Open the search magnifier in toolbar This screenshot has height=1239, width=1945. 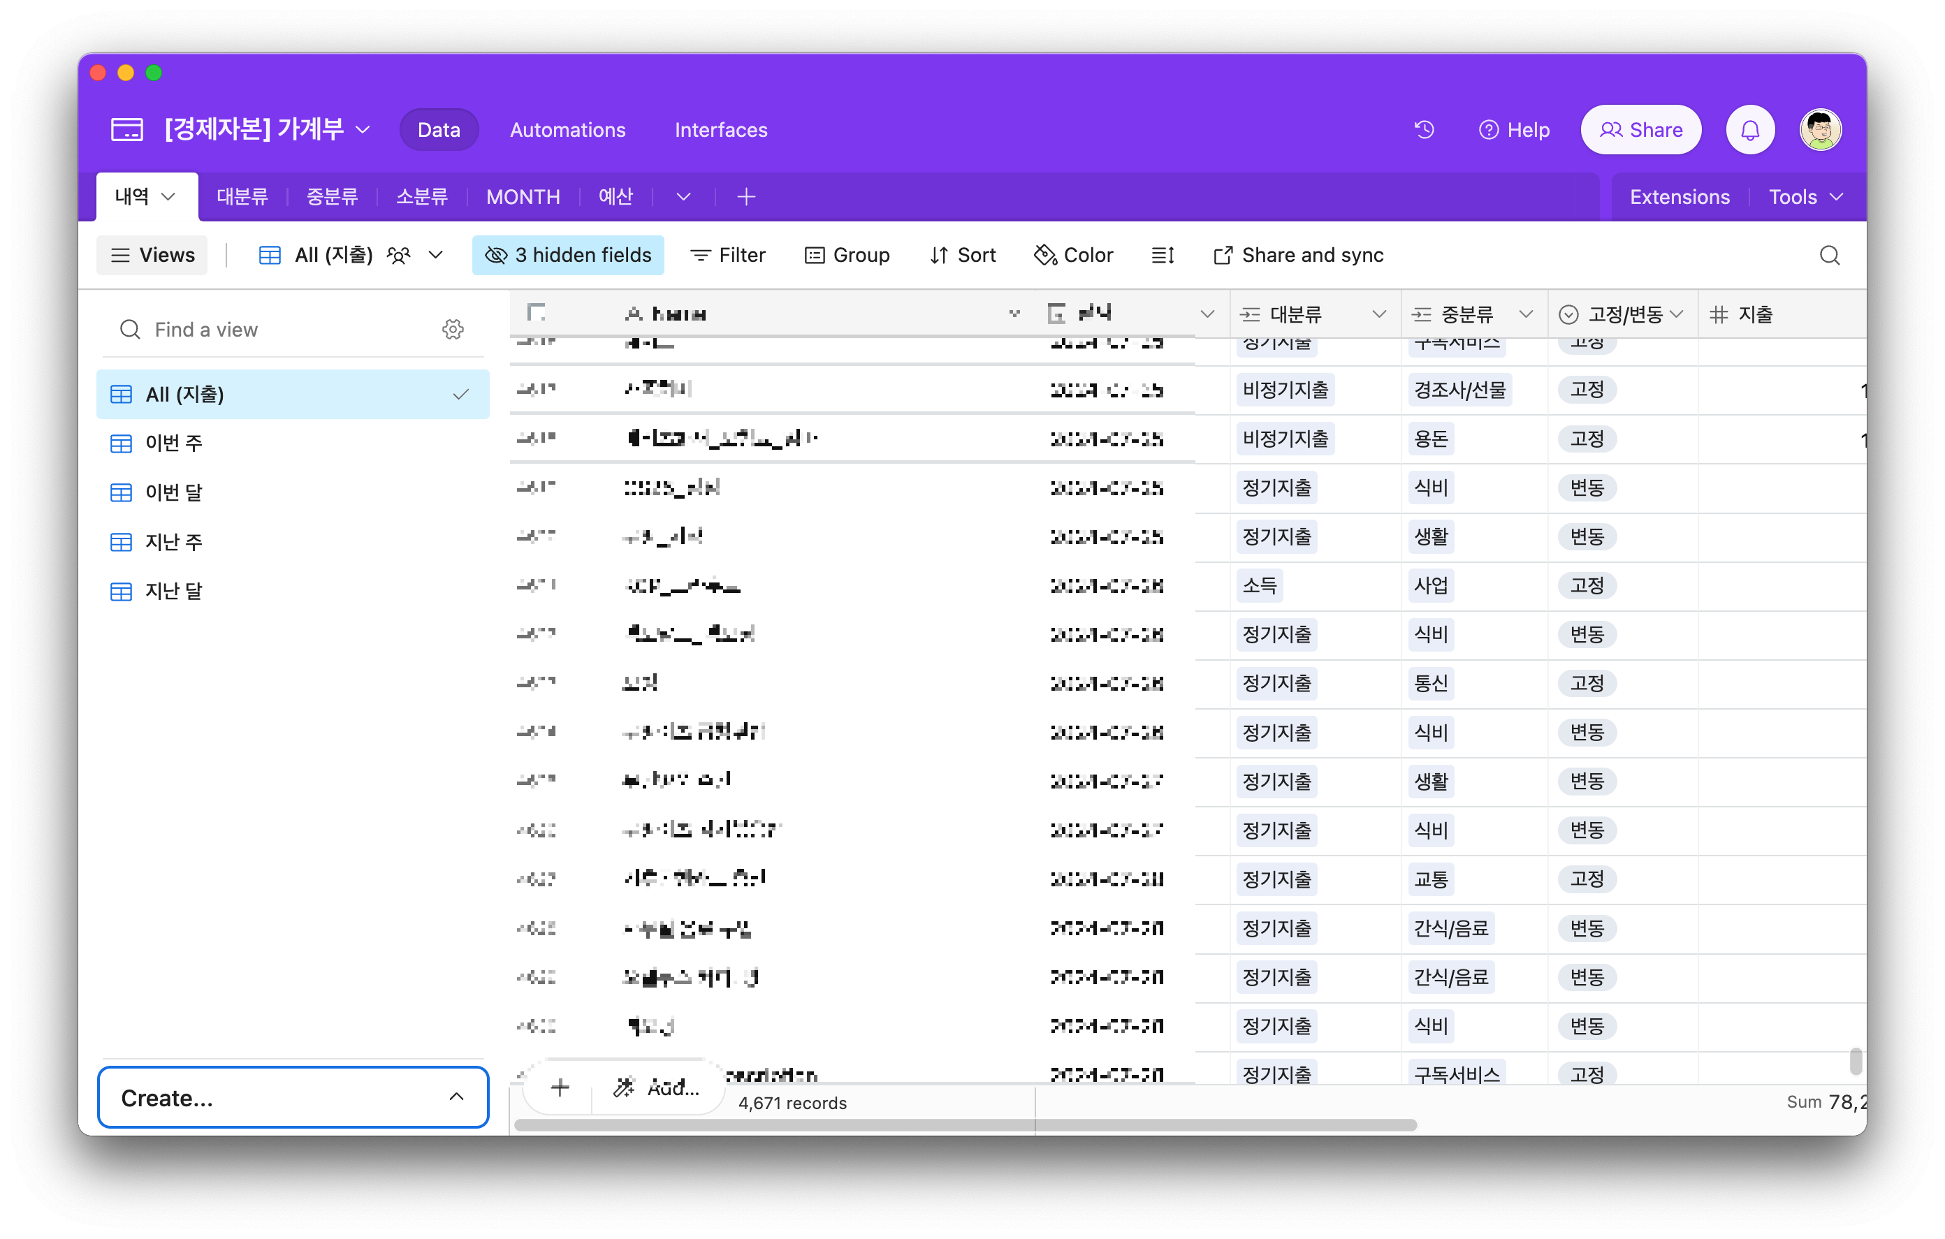point(1829,255)
